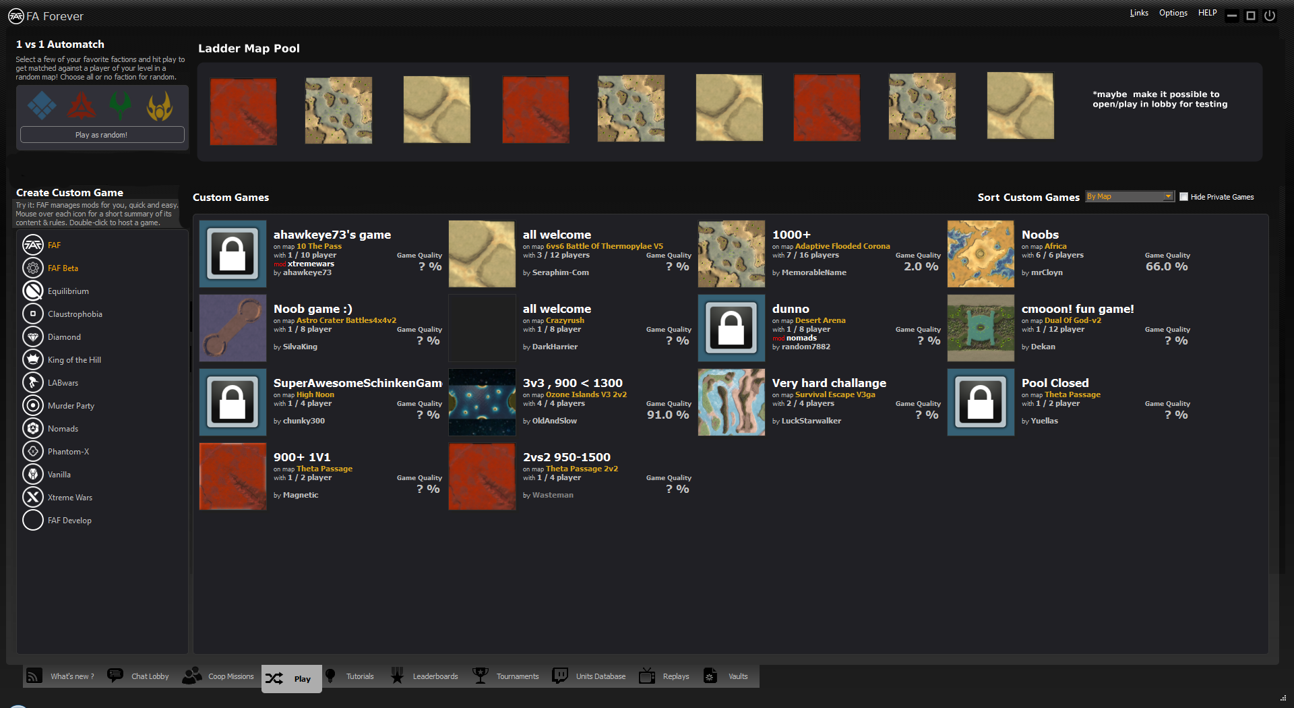Click the LABwars mod icon
Screen dimensions: 1294x708
click(x=33, y=382)
